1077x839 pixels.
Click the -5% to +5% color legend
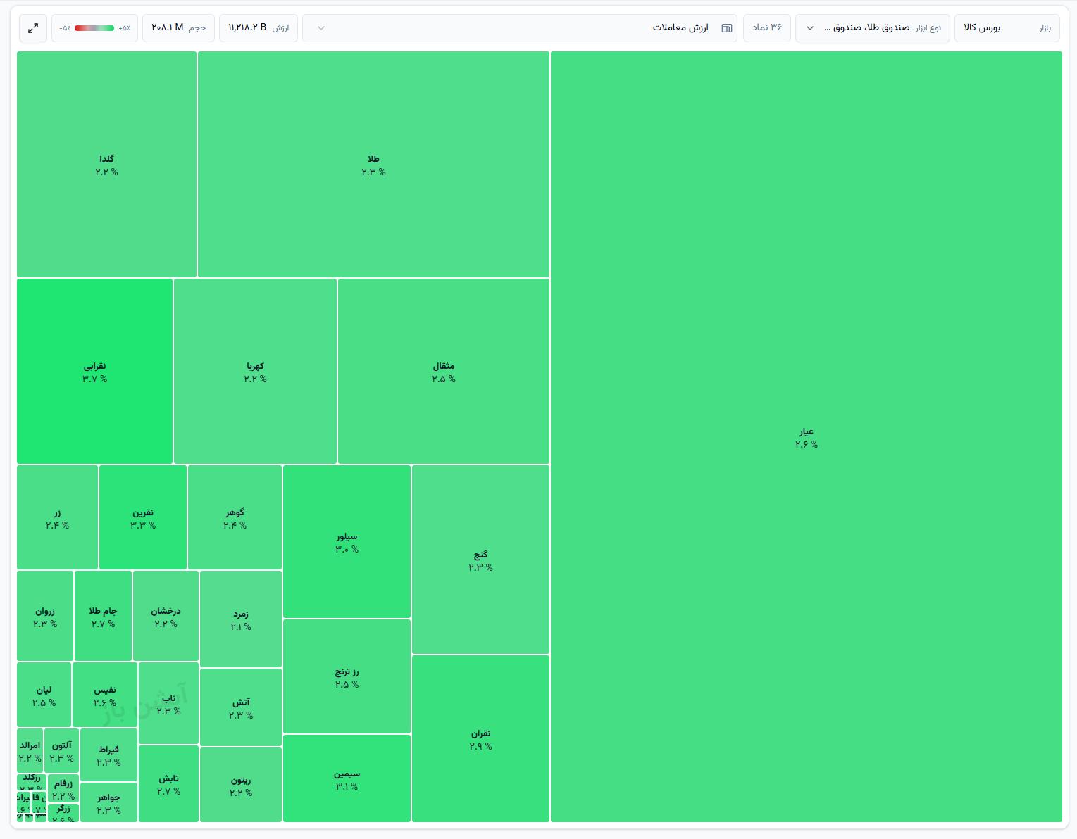94,28
